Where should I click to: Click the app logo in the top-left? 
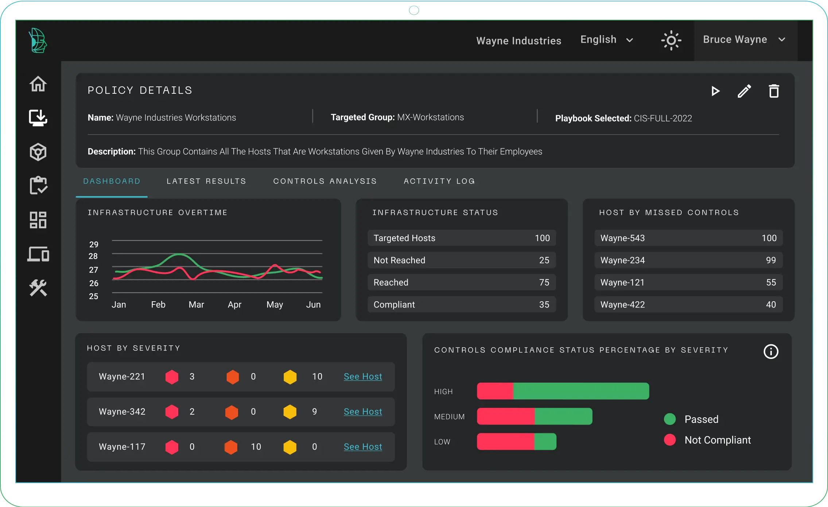[38, 40]
